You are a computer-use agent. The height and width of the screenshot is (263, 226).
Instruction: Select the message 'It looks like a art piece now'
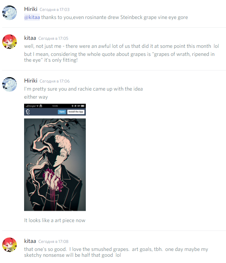[55, 220]
